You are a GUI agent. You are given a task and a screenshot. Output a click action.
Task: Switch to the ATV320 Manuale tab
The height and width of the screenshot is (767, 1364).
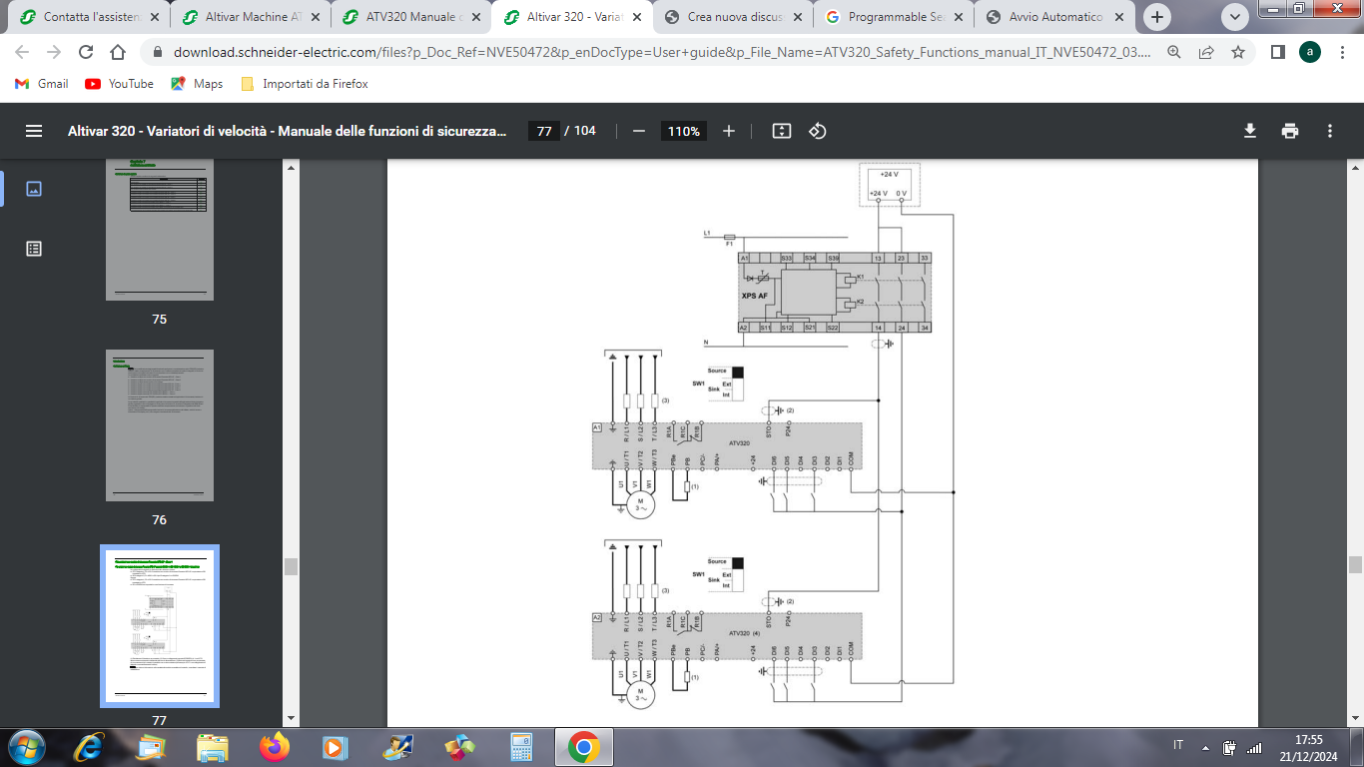pos(411,17)
